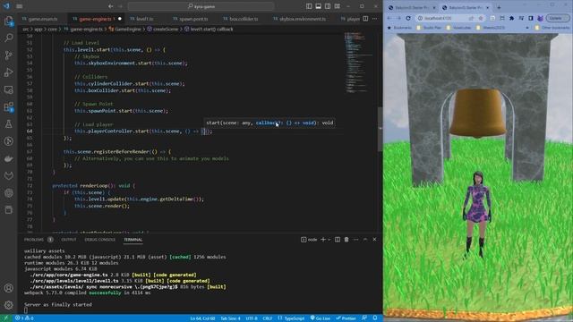Open the Manage gear in activity bar
Image resolution: width=573 pixels, height=322 pixels.
point(9,305)
